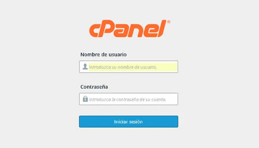Screen dimensions: 259x148
Task: Place cursor in the username text box
Action: [x=129, y=67]
